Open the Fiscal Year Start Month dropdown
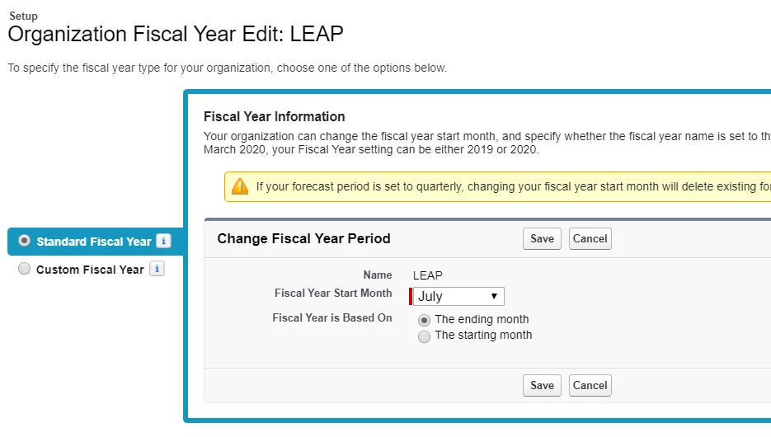 tap(458, 296)
